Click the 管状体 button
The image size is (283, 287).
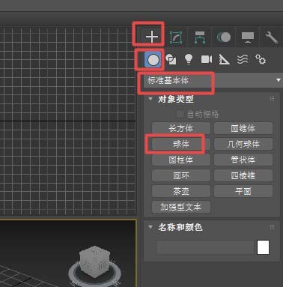[x=243, y=160]
